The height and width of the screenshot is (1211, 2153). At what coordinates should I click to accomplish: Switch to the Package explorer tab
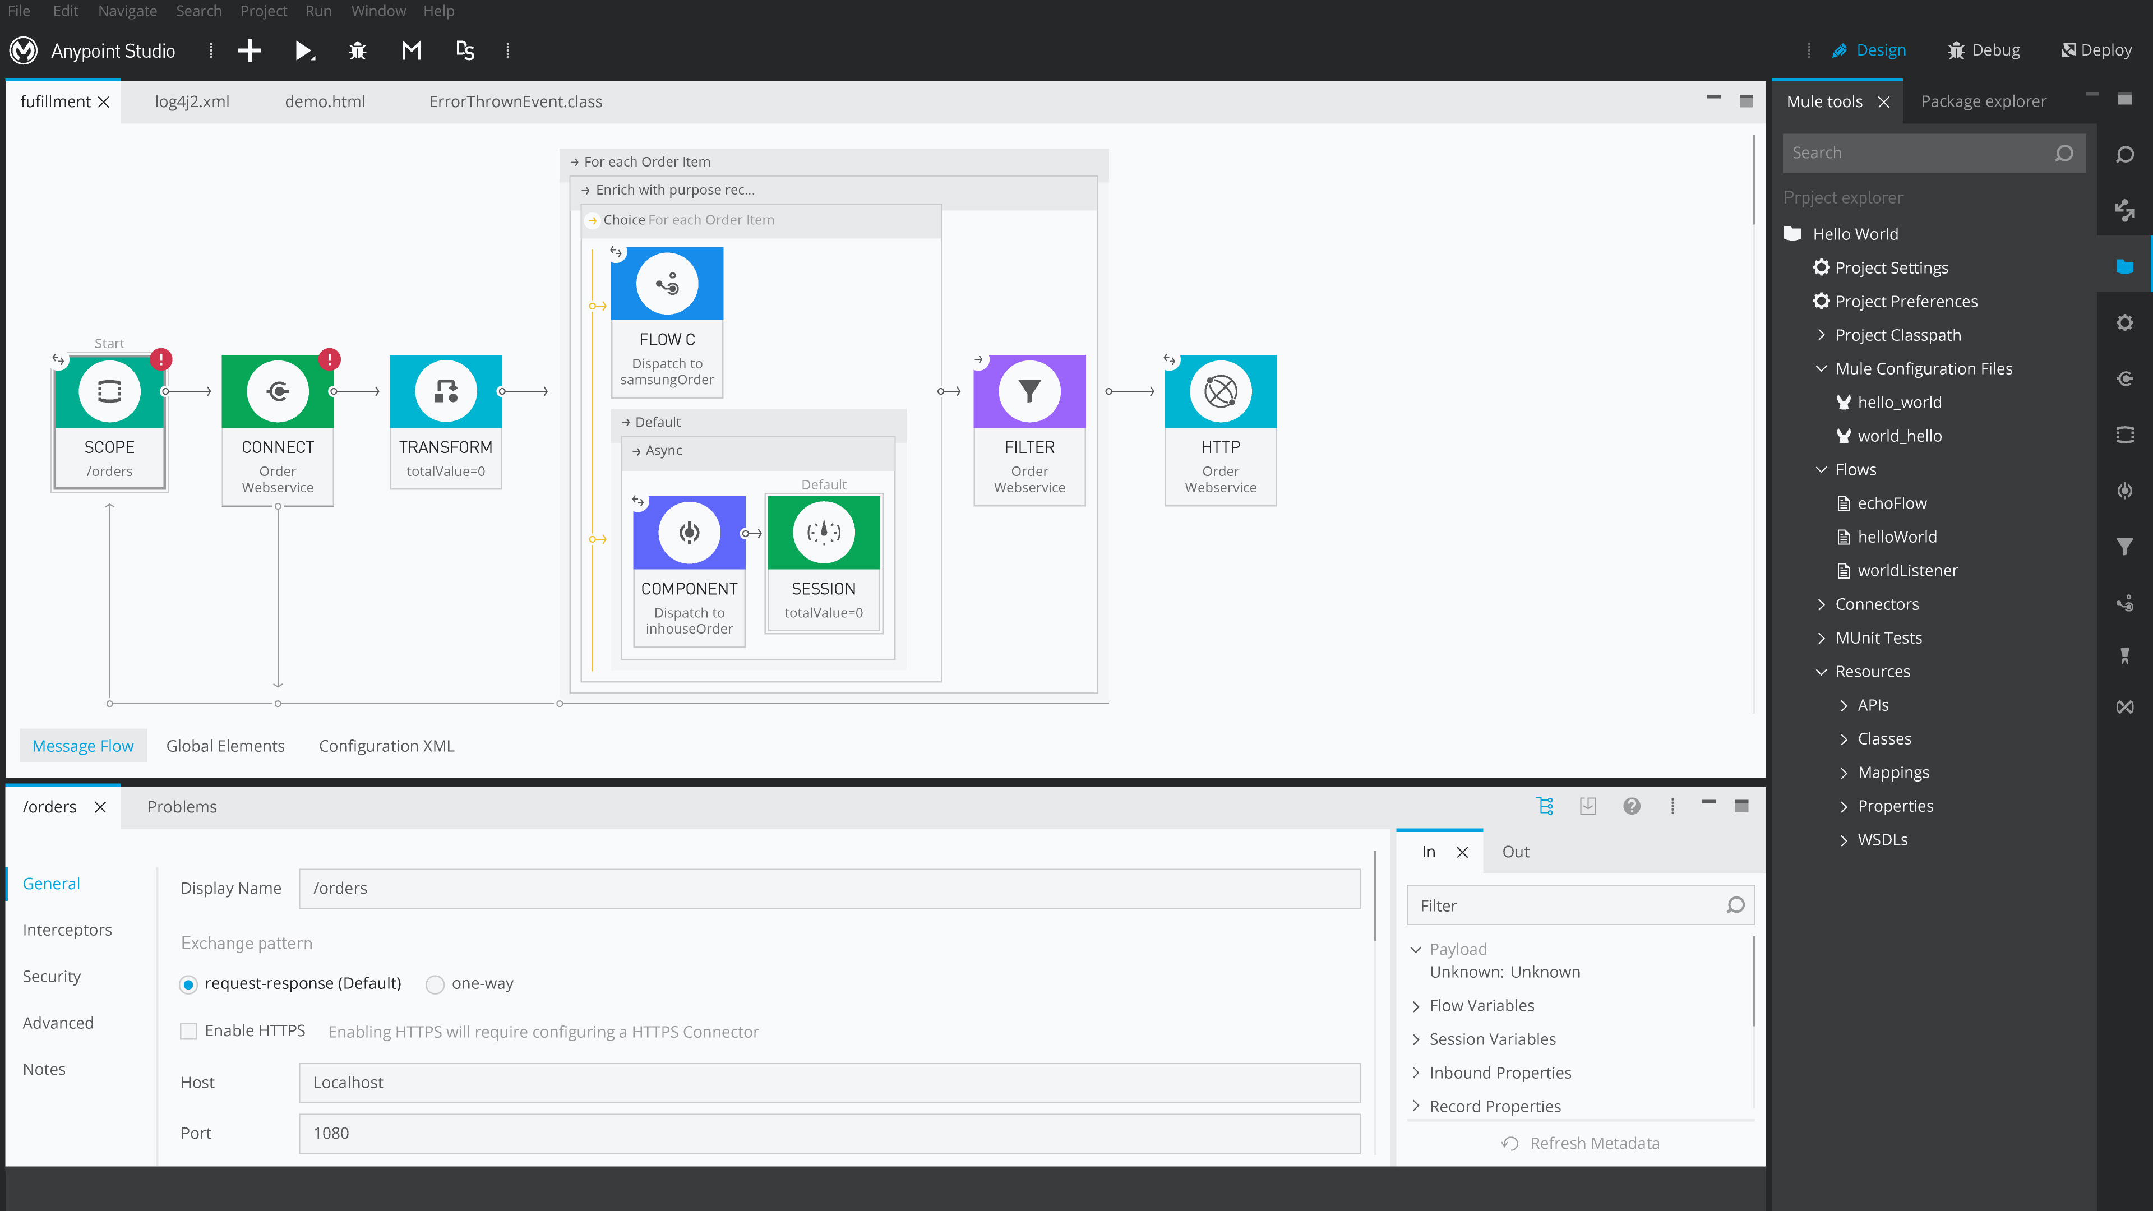point(1983,102)
